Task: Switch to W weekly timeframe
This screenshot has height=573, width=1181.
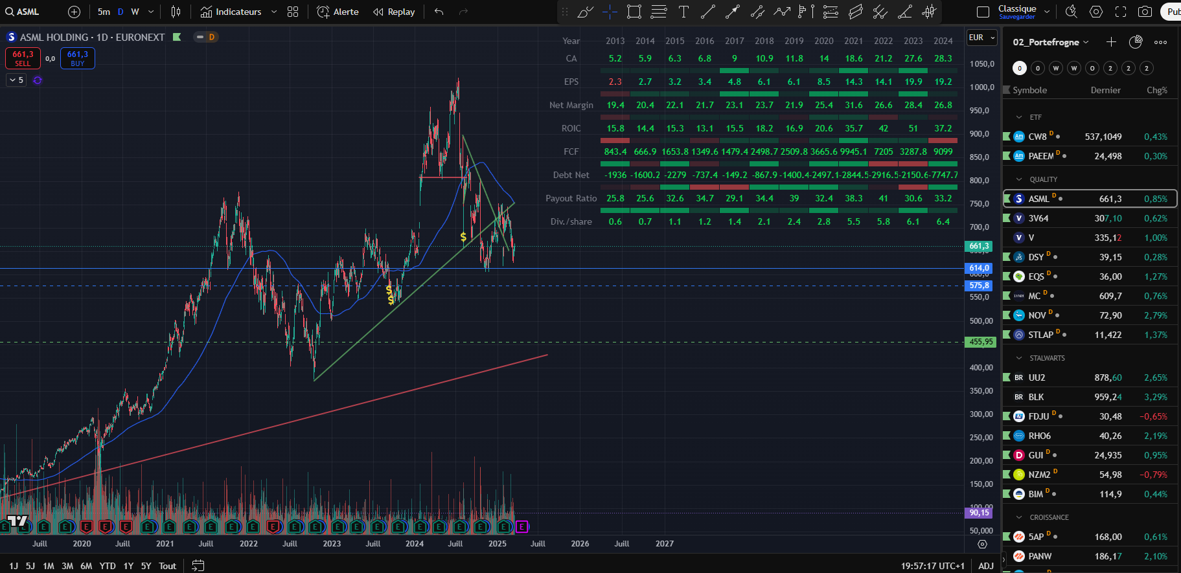Action: 135,12
